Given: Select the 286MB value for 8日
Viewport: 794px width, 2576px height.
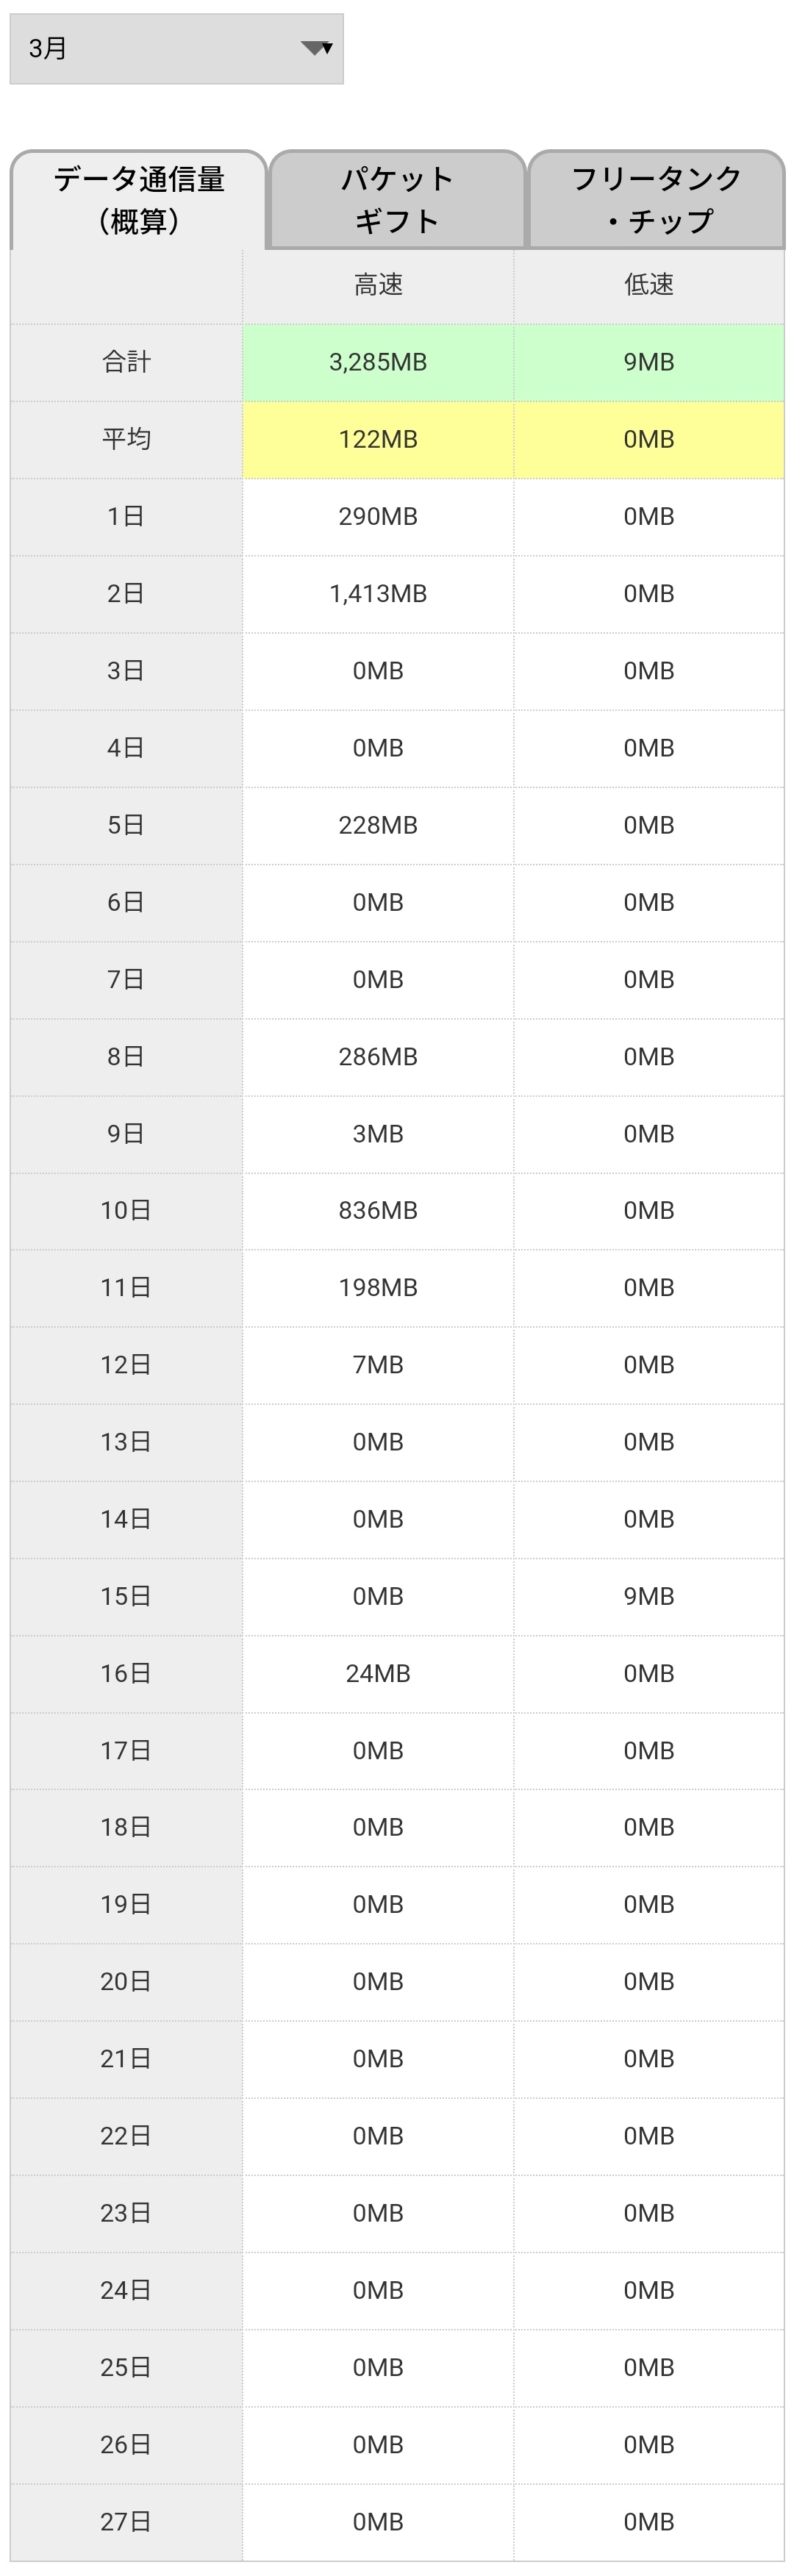Looking at the screenshot, I should pyautogui.click(x=378, y=1057).
